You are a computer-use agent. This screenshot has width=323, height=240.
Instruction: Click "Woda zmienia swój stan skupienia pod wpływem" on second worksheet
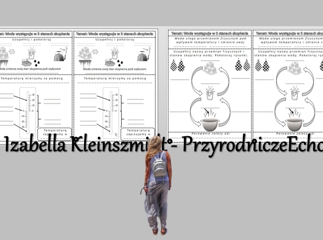[x=115, y=69]
